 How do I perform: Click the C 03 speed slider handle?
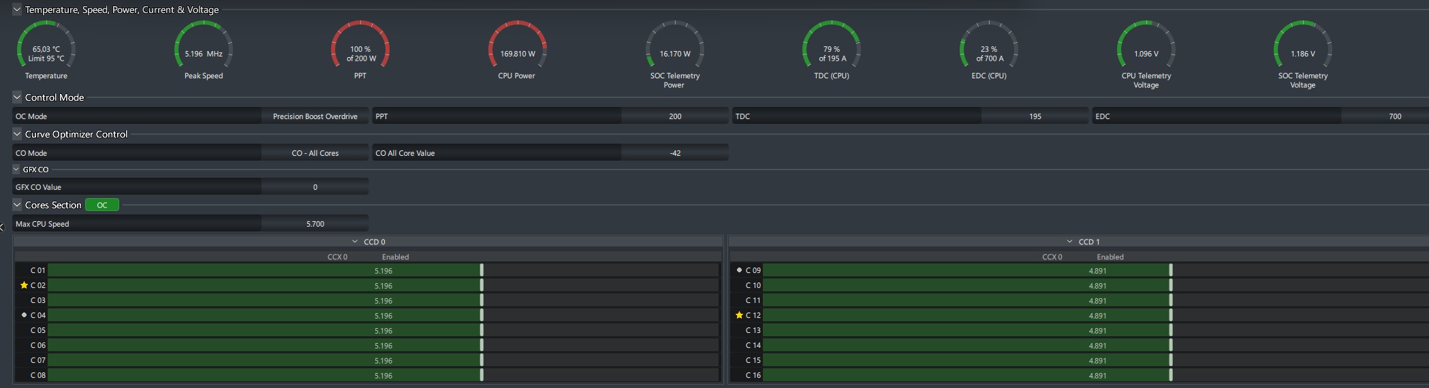click(482, 300)
